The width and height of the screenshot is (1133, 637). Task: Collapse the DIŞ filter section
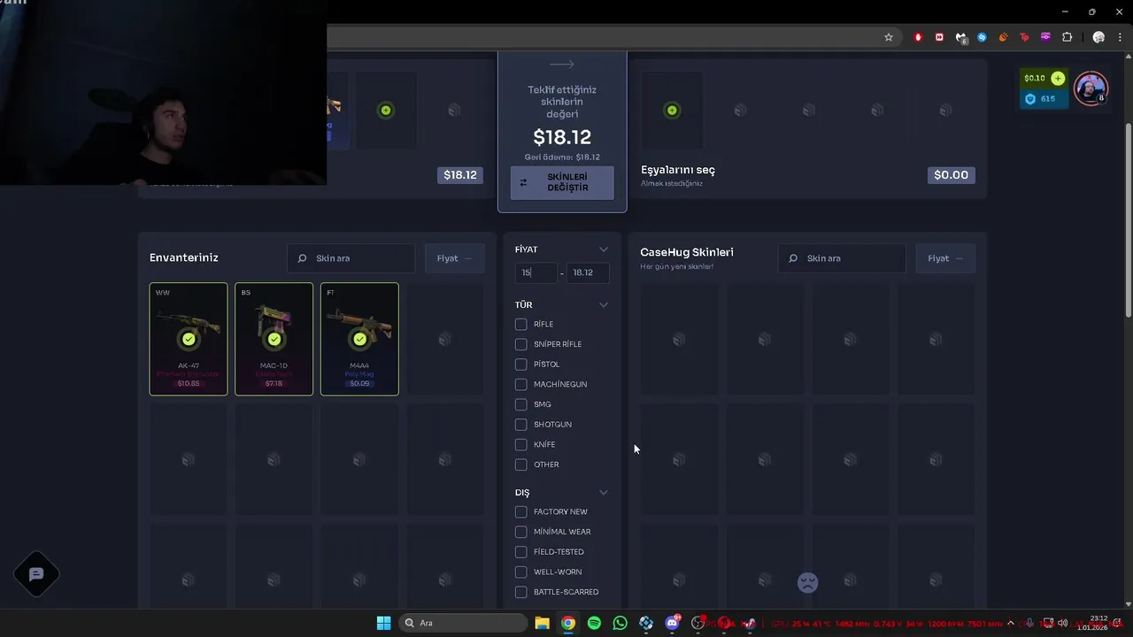604,492
